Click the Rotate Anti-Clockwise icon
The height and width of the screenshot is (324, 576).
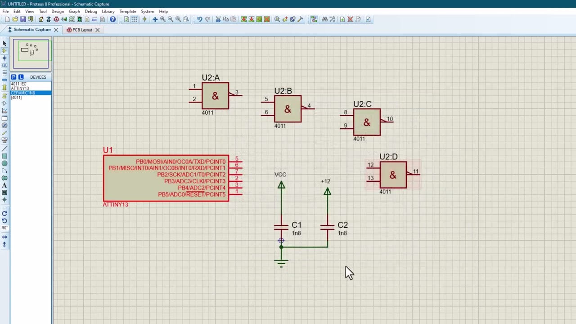pyautogui.click(x=4, y=220)
